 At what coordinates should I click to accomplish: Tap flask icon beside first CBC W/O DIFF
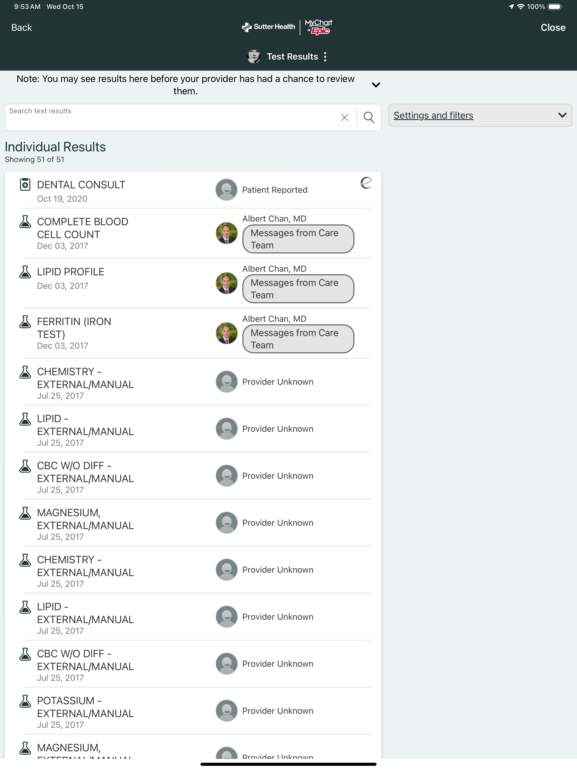pos(25,466)
